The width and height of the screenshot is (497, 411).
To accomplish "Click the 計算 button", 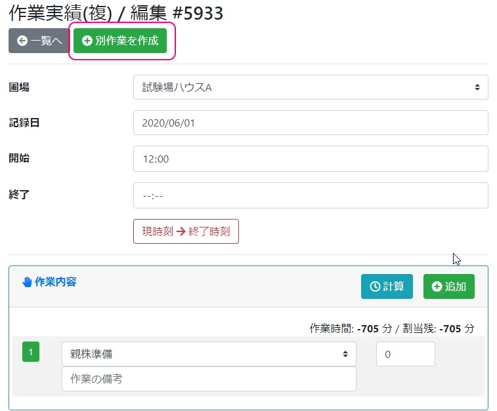I will (x=387, y=286).
